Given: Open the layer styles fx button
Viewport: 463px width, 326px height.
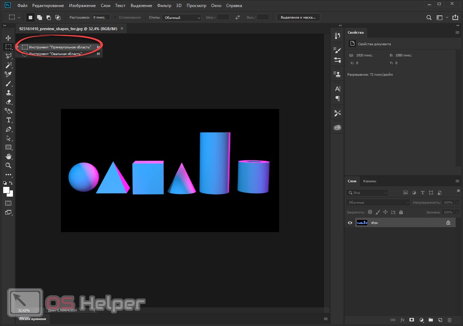Looking at the screenshot, I should click(402, 320).
